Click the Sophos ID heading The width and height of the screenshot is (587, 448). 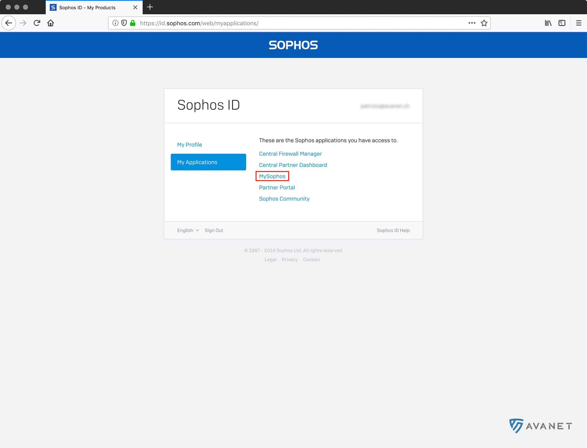(x=208, y=105)
